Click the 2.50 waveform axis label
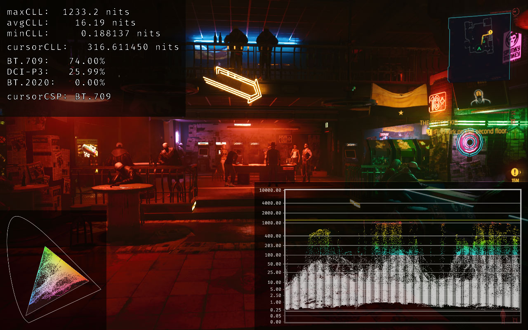Image resolution: width=528 pixels, height=330 pixels. pos(276,295)
